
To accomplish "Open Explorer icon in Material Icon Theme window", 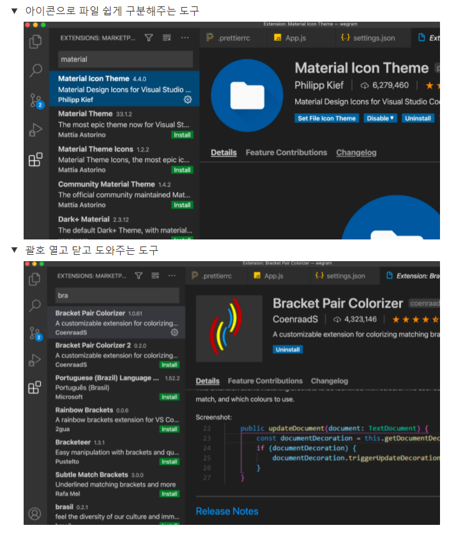I will [36, 42].
